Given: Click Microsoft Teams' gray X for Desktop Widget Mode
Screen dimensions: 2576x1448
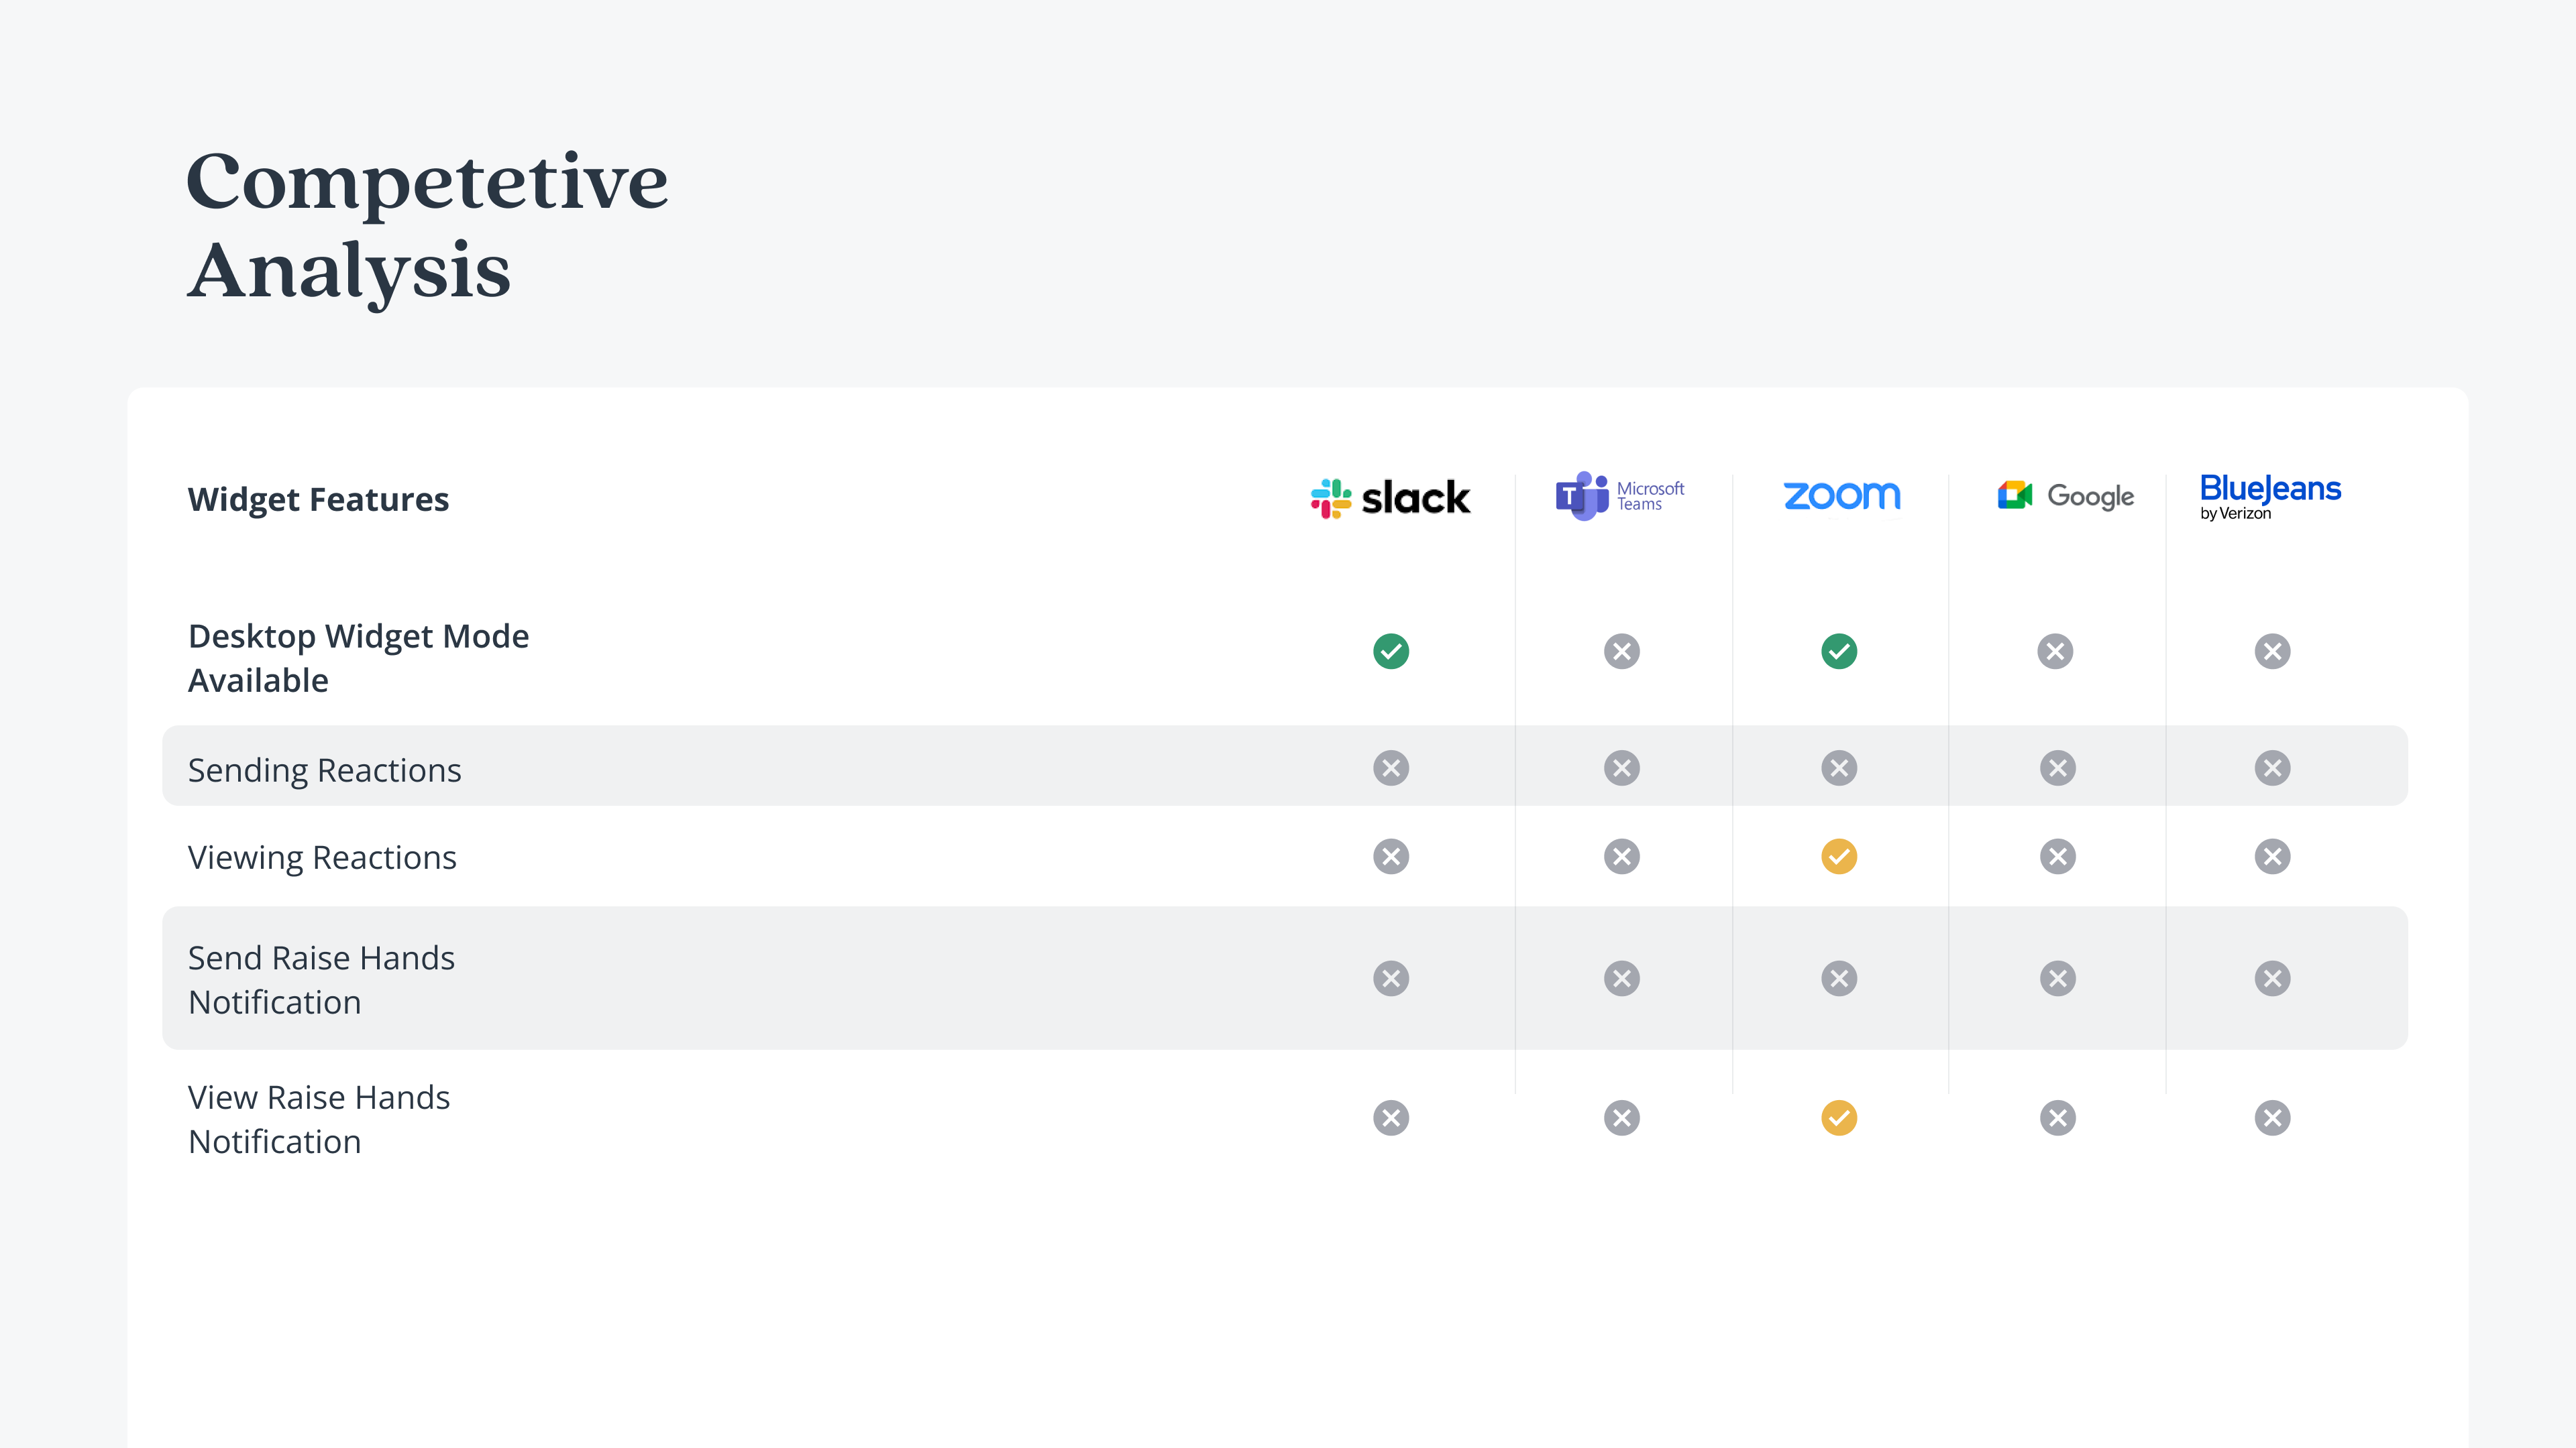Looking at the screenshot, I should 1622,652.
